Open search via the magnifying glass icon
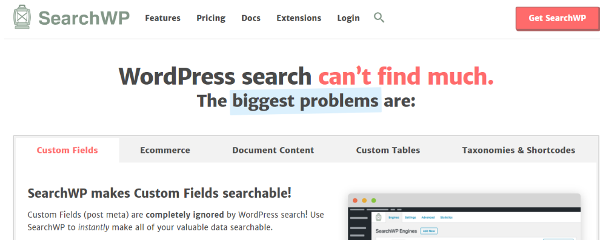Image resolution: width=600 pixels, height=240 pixels. (x=379, y=17)
